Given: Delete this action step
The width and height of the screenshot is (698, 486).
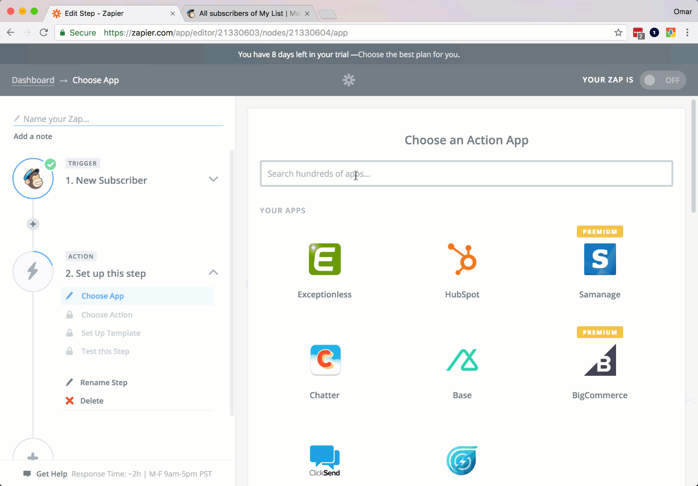Looking at the screenshot, I should (92, 401).
